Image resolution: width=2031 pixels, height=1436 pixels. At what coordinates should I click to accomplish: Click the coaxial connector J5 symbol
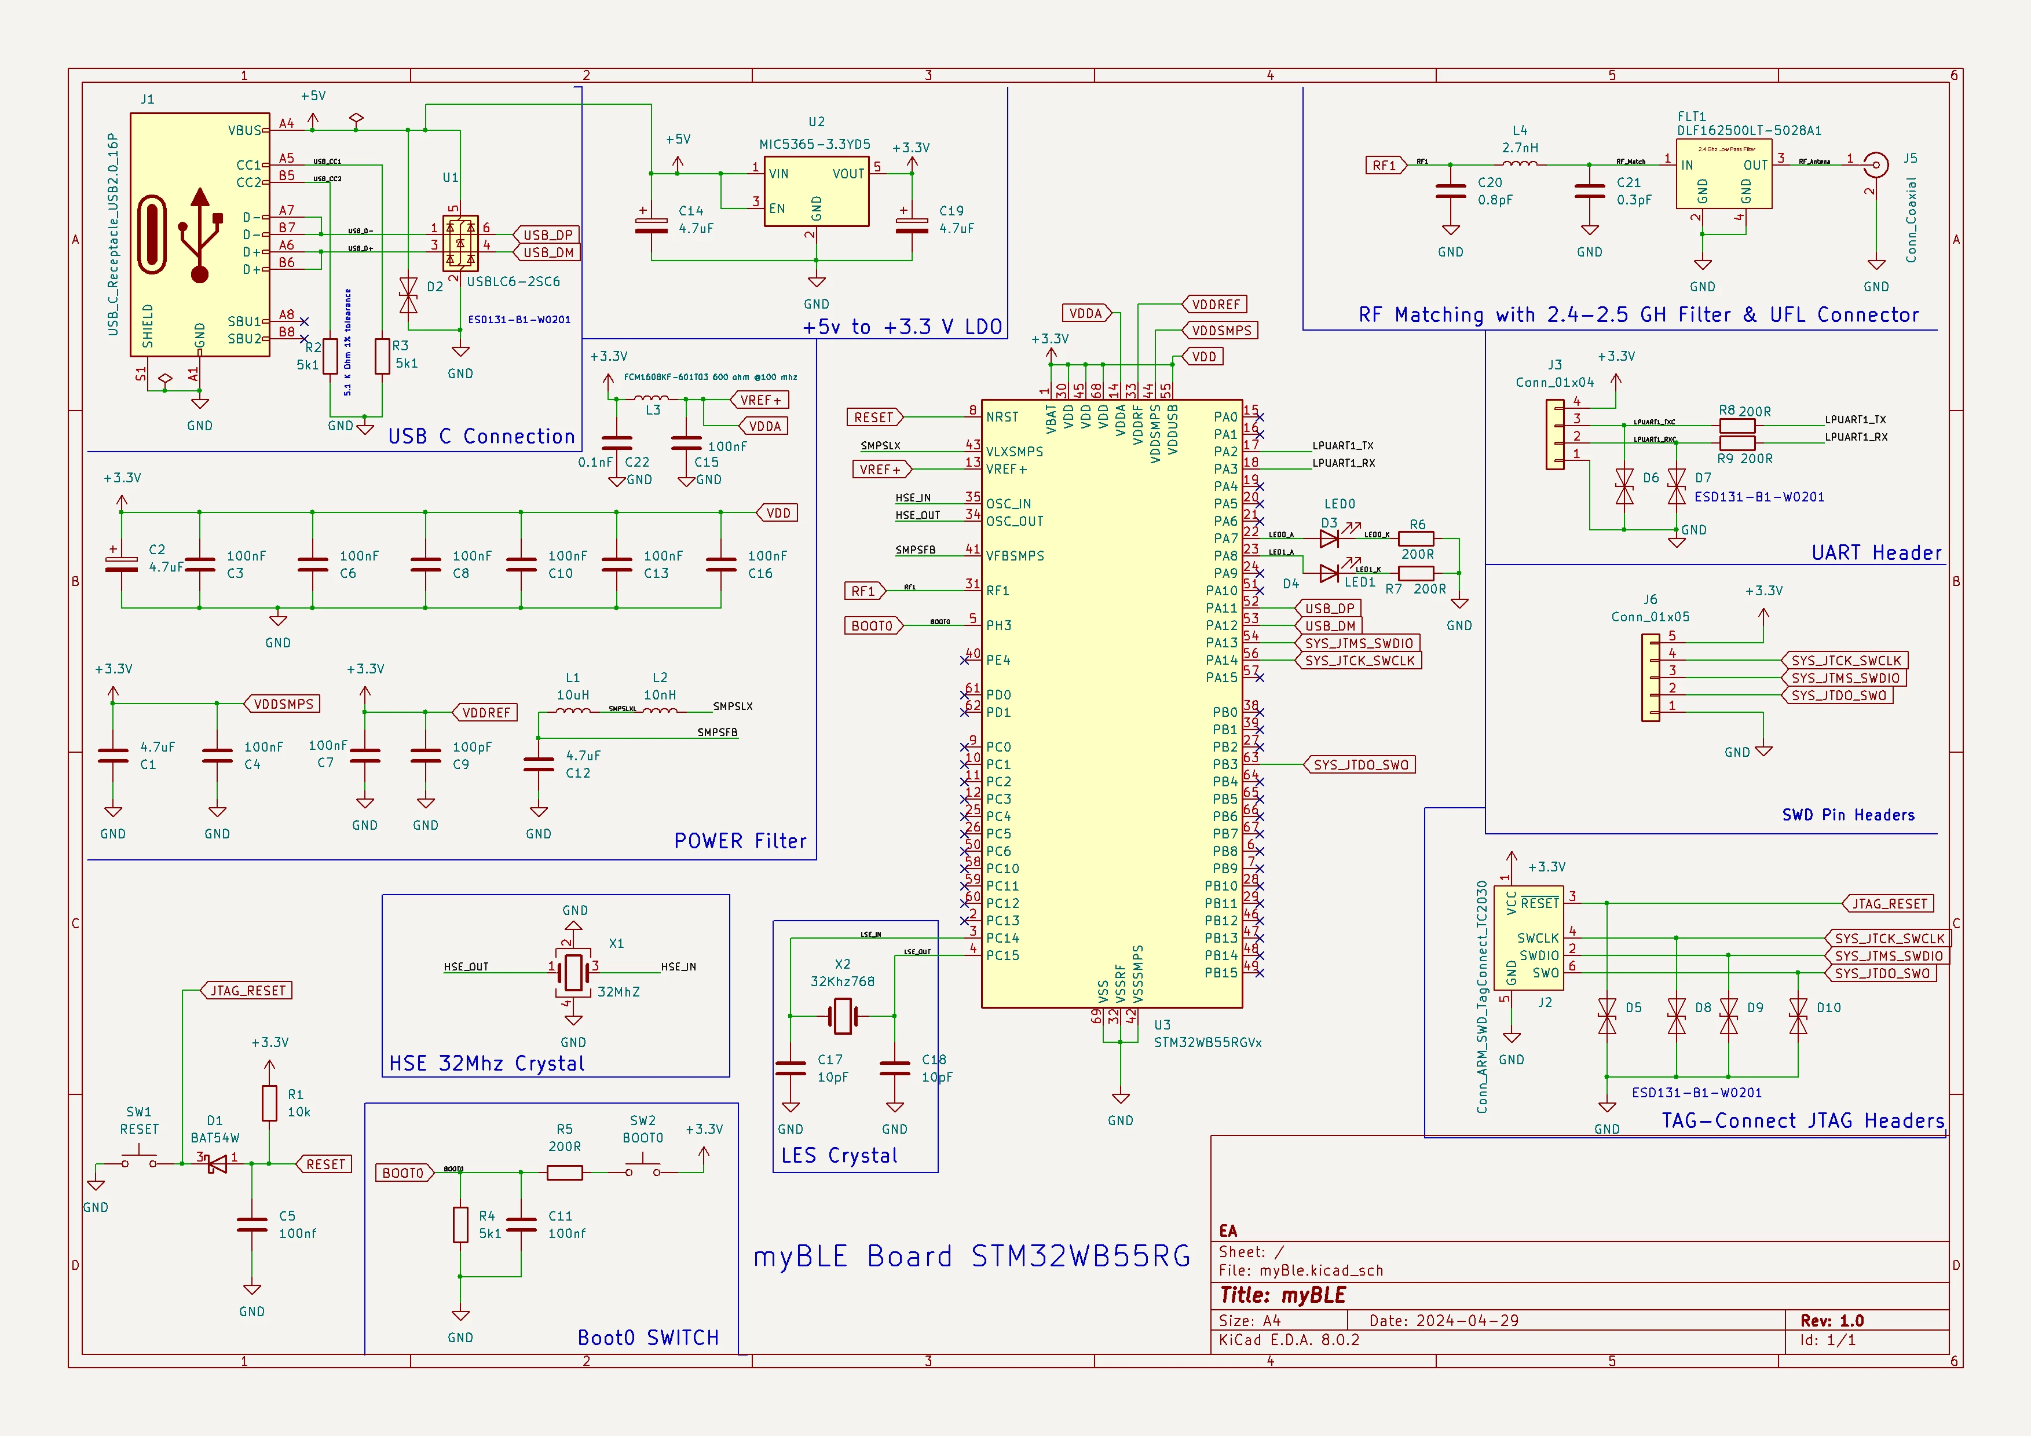pos(1875,166)
